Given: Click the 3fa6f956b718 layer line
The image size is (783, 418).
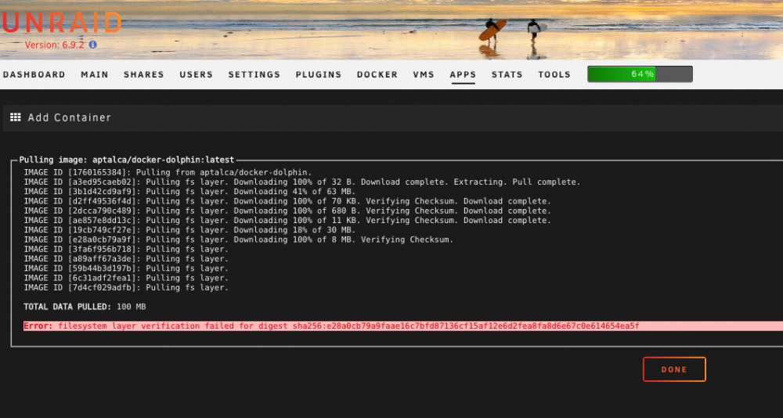Looking at the screenshot, I should coord(126,249).
